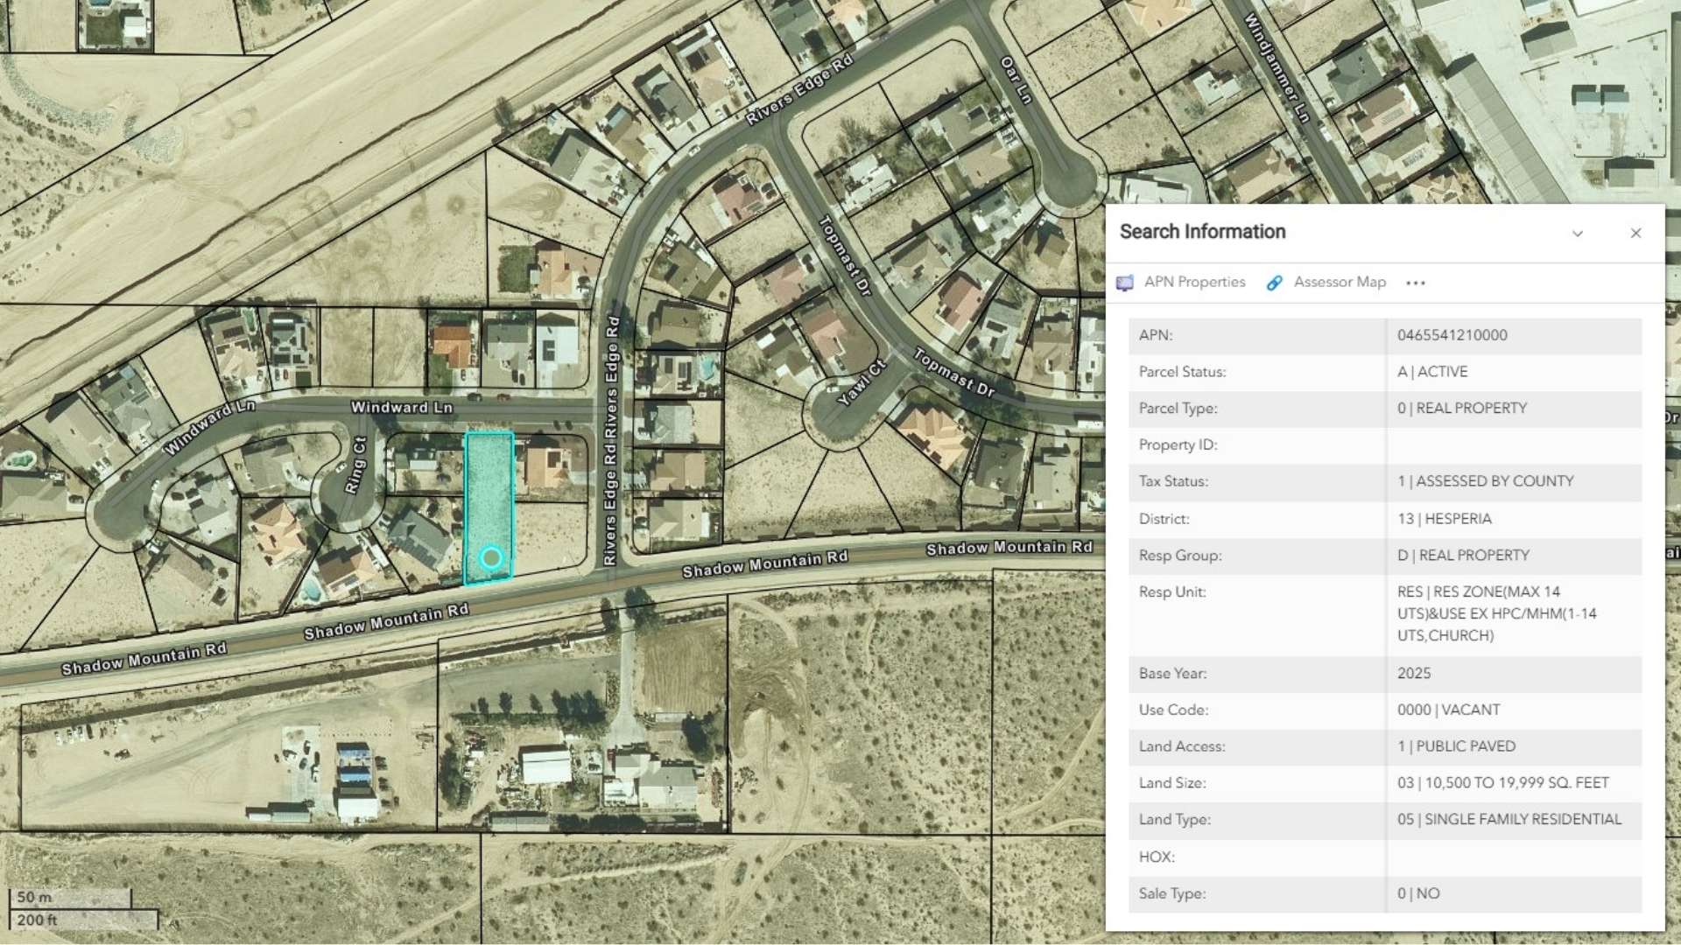Screen dimensions: 1681x945
Task: Open APN Properties
Action: [x=1194, y=282]
